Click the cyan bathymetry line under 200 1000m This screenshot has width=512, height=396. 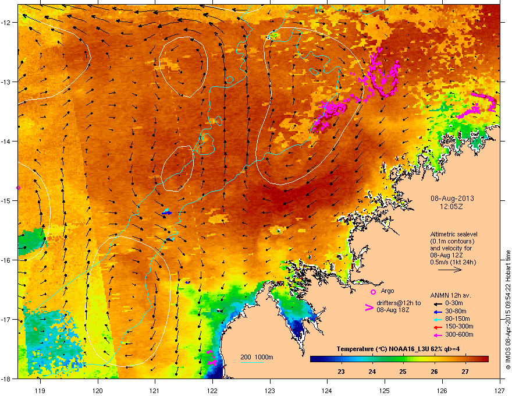(253, 362)
